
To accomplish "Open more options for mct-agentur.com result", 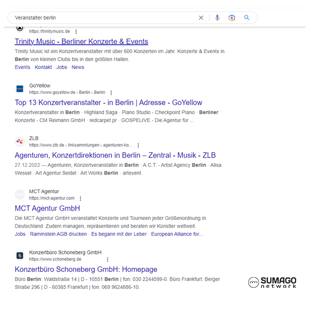I will tap(80, 198).
